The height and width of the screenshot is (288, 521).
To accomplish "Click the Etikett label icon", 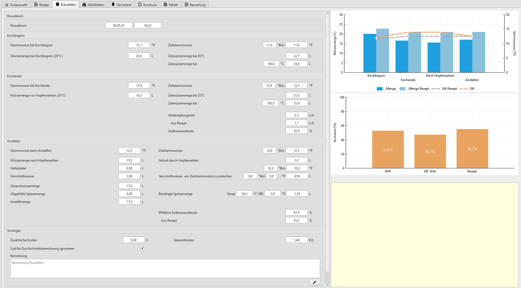I will tap(165, 5).
